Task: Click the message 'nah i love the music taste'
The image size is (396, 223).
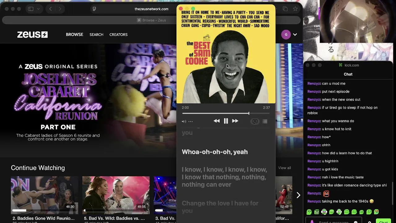Action: (343, 177)
